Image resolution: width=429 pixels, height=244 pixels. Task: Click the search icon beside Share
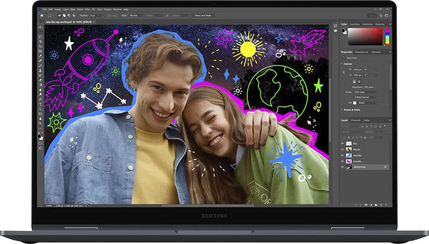(x=381, y=15)
